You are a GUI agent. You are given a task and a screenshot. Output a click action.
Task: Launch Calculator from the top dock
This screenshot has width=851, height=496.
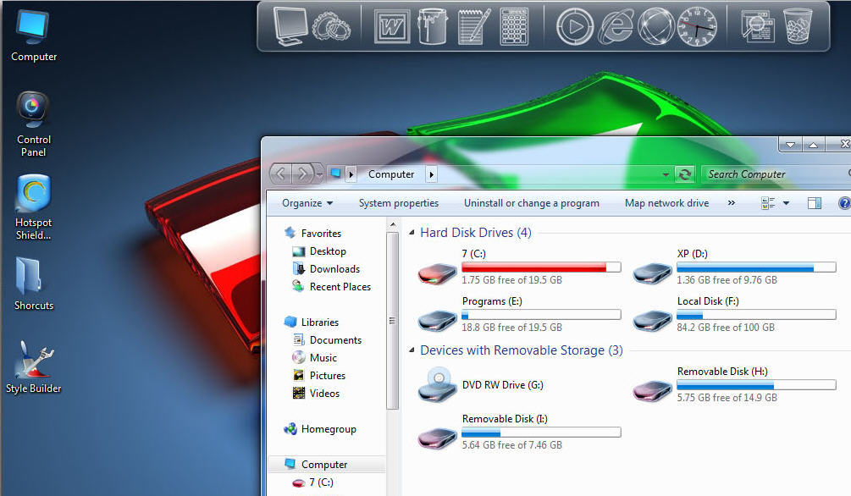point(514,26)
